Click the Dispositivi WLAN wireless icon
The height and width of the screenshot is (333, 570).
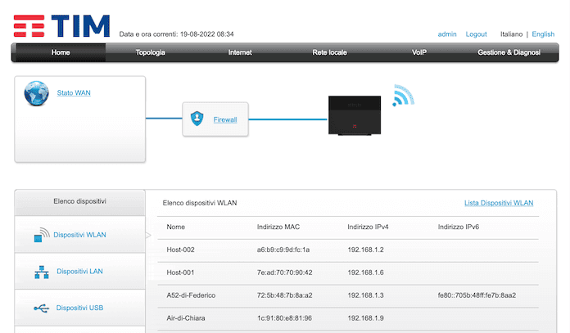click(42, 235)
